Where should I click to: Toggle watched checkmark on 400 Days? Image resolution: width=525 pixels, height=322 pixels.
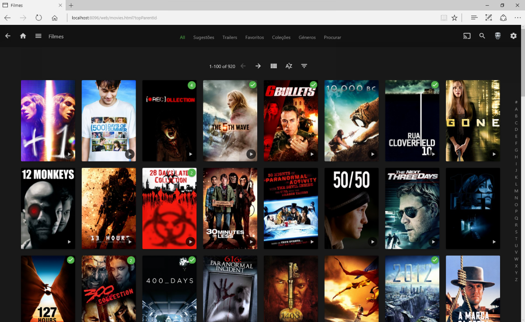192,260
